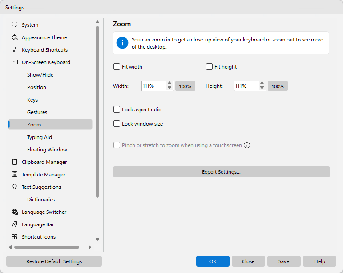The height and width of the screenshot is (273, 343).
Task: Enable the Fit height checkbox
Action: tap(210, 66)
